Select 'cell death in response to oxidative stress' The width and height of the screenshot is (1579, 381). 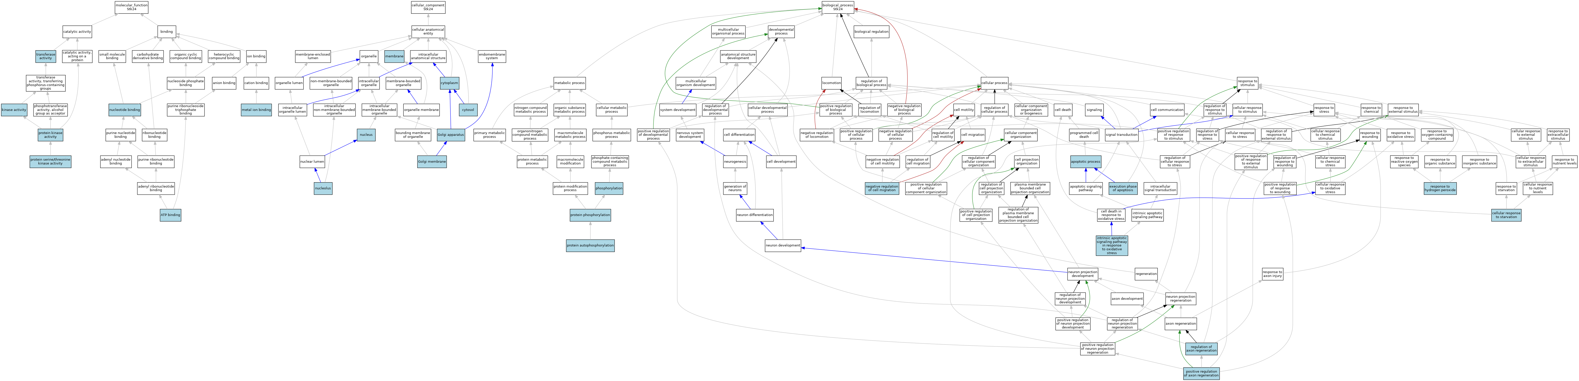[x=1111, y=215]
